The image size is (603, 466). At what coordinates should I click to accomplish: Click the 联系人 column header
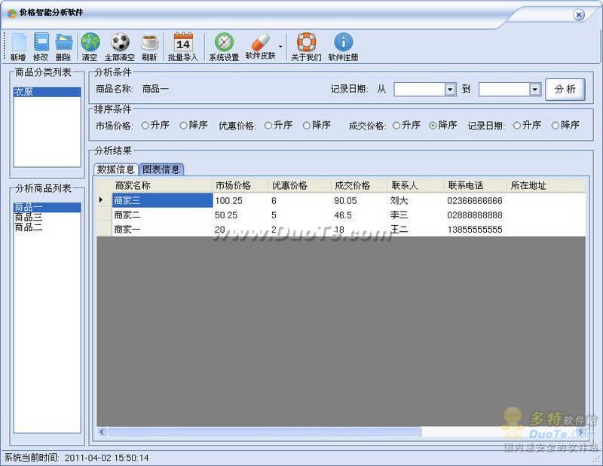click(416, 185)
